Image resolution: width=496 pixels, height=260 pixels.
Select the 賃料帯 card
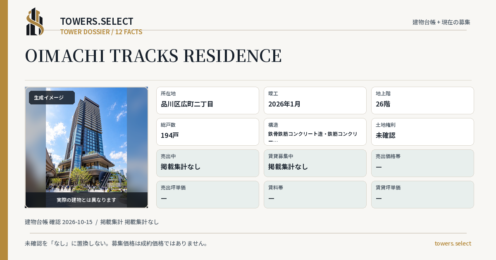coord(315,194)
